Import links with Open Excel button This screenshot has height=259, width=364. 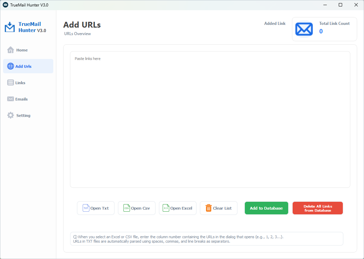coord(178,208)
